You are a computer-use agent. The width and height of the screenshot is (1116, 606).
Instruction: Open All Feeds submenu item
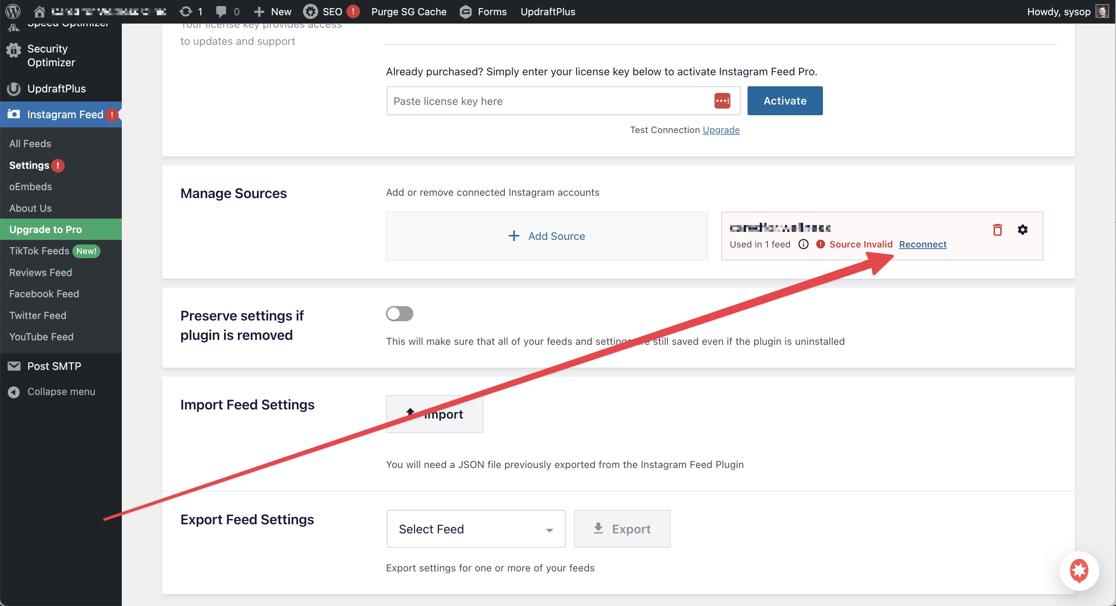click(x=30, y=144)
